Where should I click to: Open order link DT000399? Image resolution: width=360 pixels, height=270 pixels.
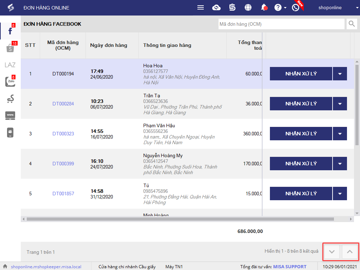click(63, 164)
